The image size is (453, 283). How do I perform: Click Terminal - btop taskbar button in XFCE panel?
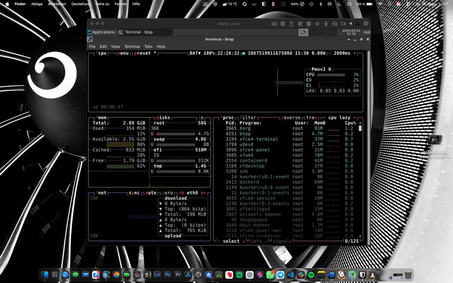[145, 32]
